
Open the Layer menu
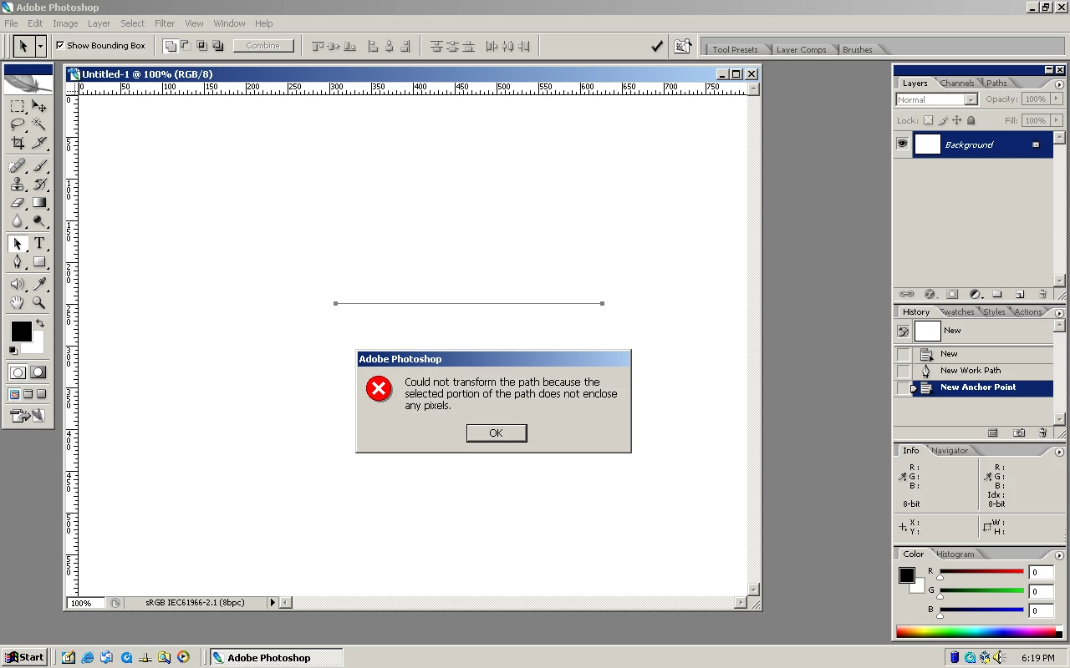point(99,23)
